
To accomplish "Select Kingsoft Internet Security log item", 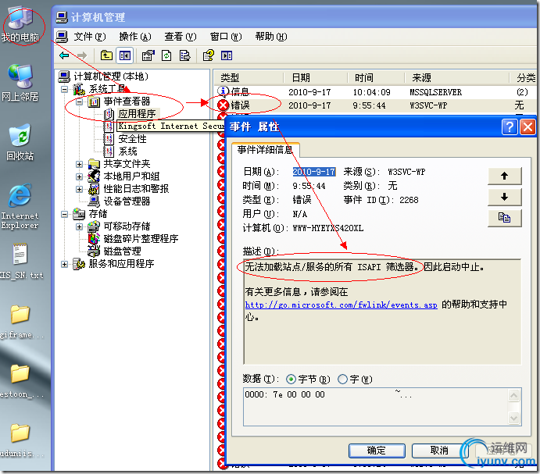I will click(171, 127).
